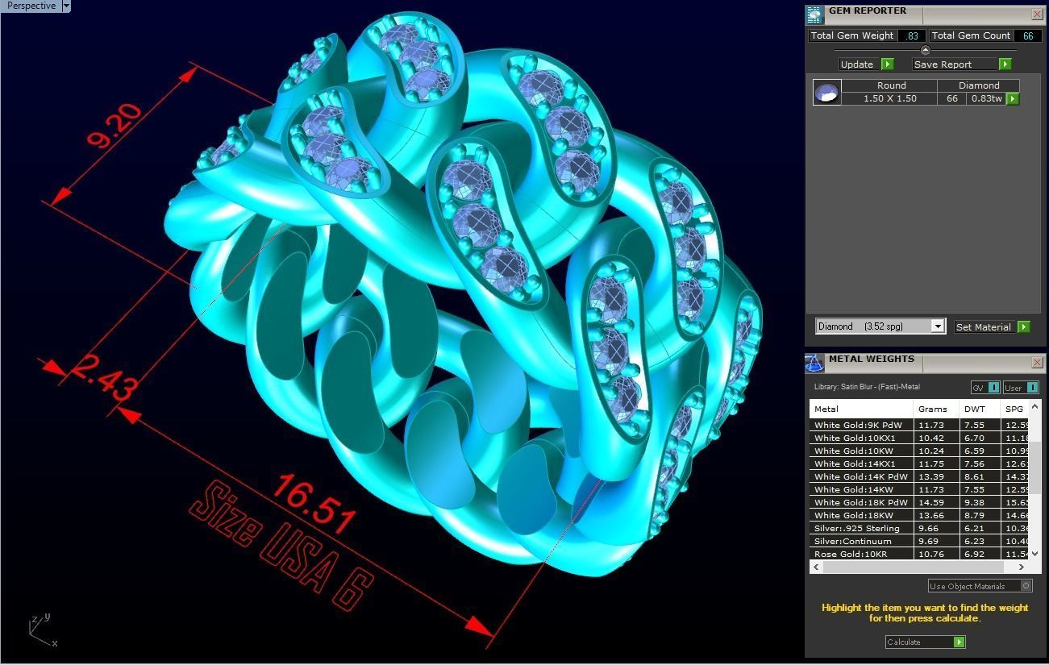The height and width of the screenshot is (665, 1049).
Task: Select the Silver:Continuum row
Action: tap(920, 541)
